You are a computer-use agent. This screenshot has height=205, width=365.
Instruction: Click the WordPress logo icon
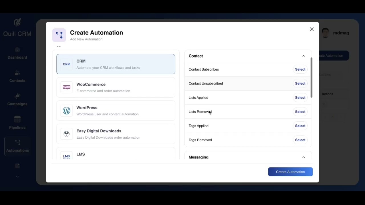pyautogui.click(x=66, y=110)
